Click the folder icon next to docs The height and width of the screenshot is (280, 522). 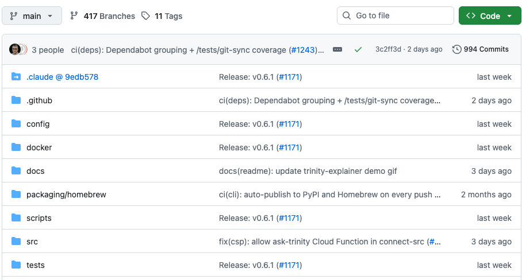tap(16, 171)
